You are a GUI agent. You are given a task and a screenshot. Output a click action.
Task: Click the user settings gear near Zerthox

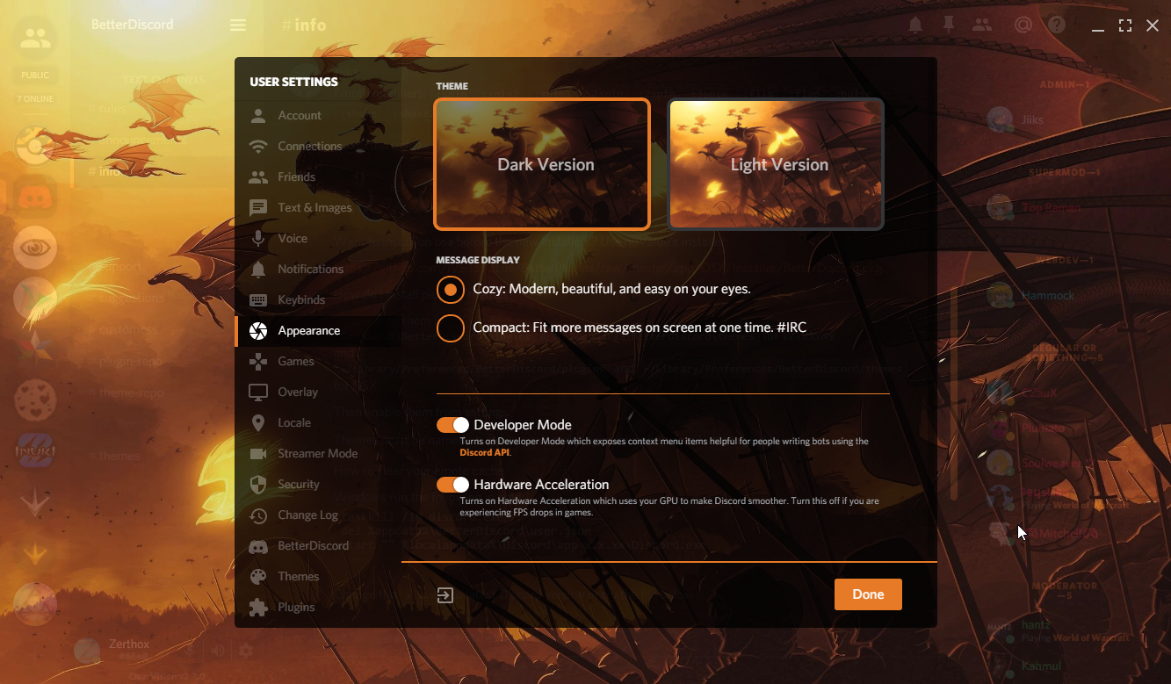246,650
